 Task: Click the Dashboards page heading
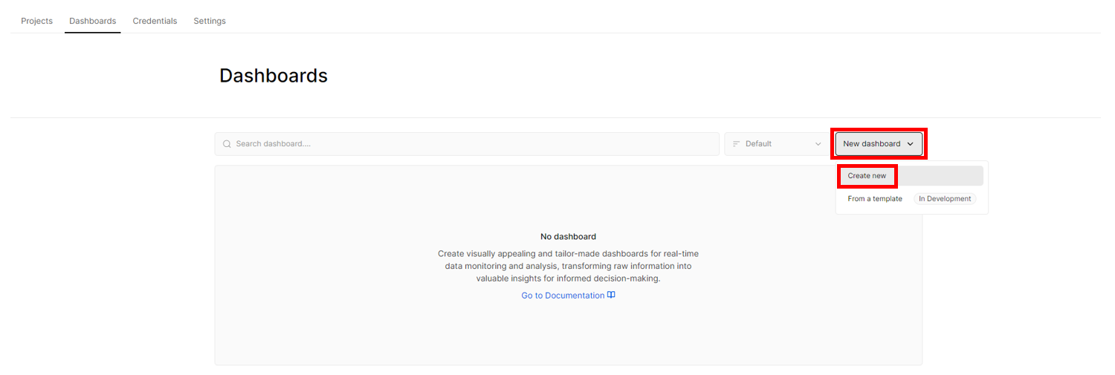(274, 76)
